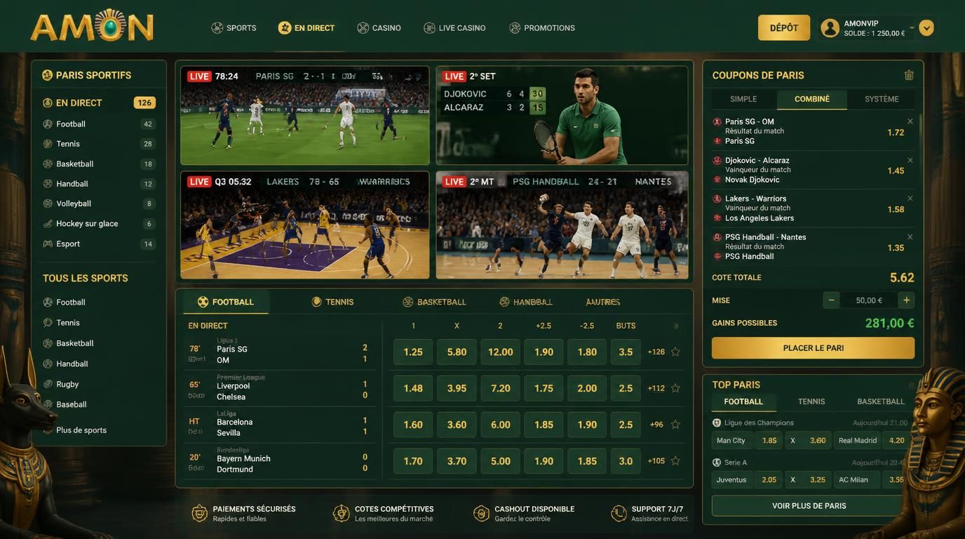Viewport: 965px width, 539px height.
Task: Open the Lakers vs Warriors live stream
Action: (304, 225)
